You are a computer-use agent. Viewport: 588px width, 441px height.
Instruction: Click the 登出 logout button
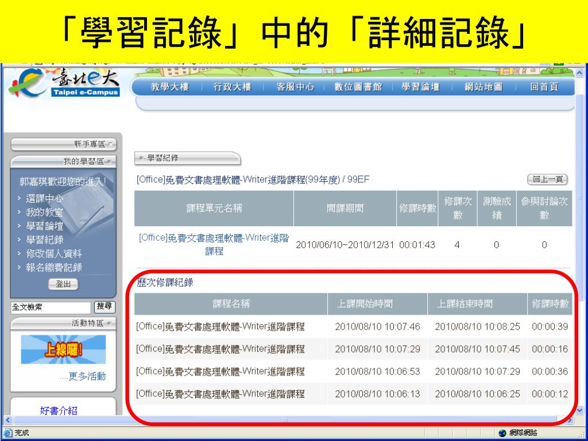[x=63, y=284]
